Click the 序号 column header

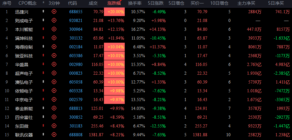click(7, 3)
